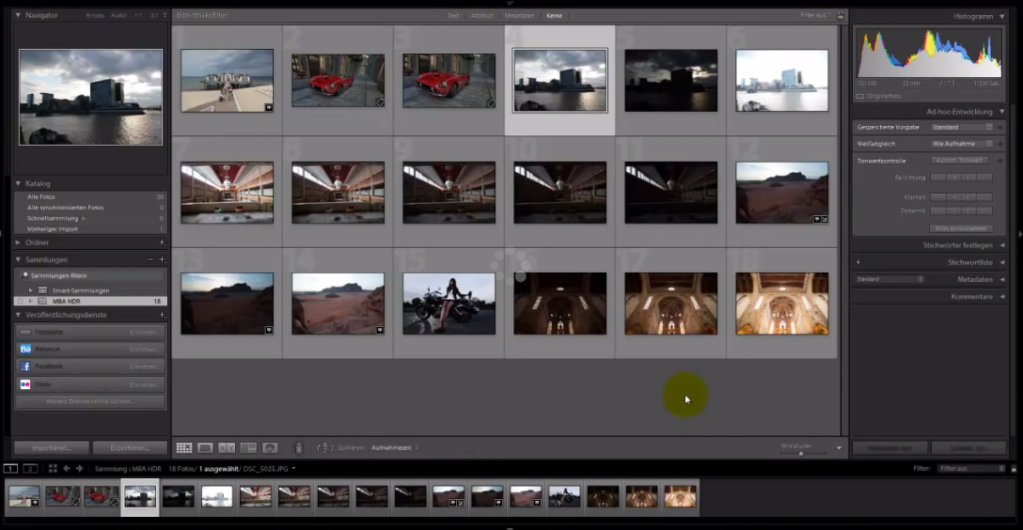Click the Autom. Tonwert button
This screenshot has height=530, width=1023.
tap(959, 161)
